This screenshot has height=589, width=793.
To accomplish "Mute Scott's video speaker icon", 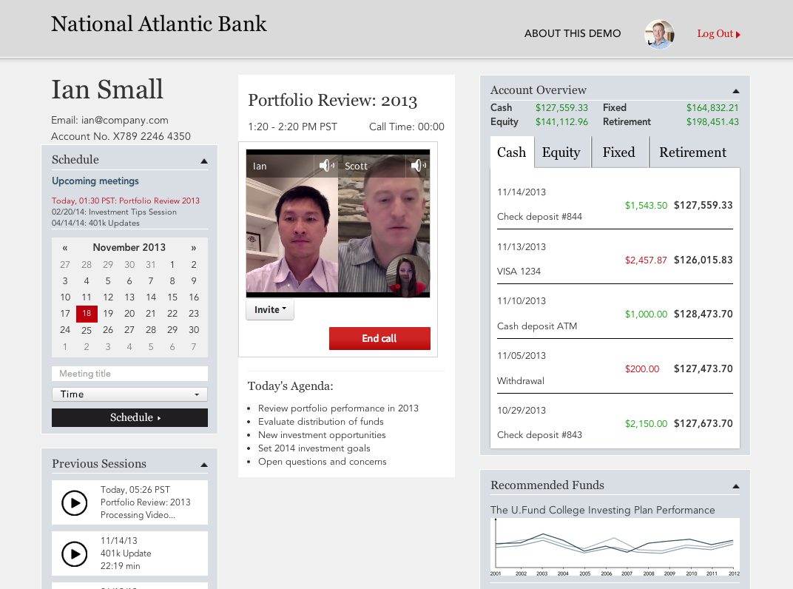I will tap(419, 166).
